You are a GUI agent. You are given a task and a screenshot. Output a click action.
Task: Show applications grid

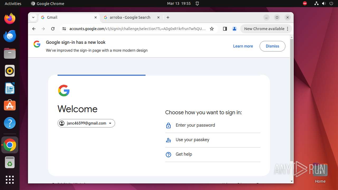pyautogui.click(x=10, y=180)
